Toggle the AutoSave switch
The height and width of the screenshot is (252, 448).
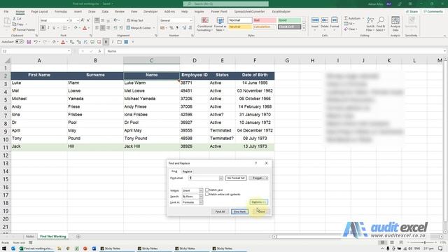pos(20,42)
